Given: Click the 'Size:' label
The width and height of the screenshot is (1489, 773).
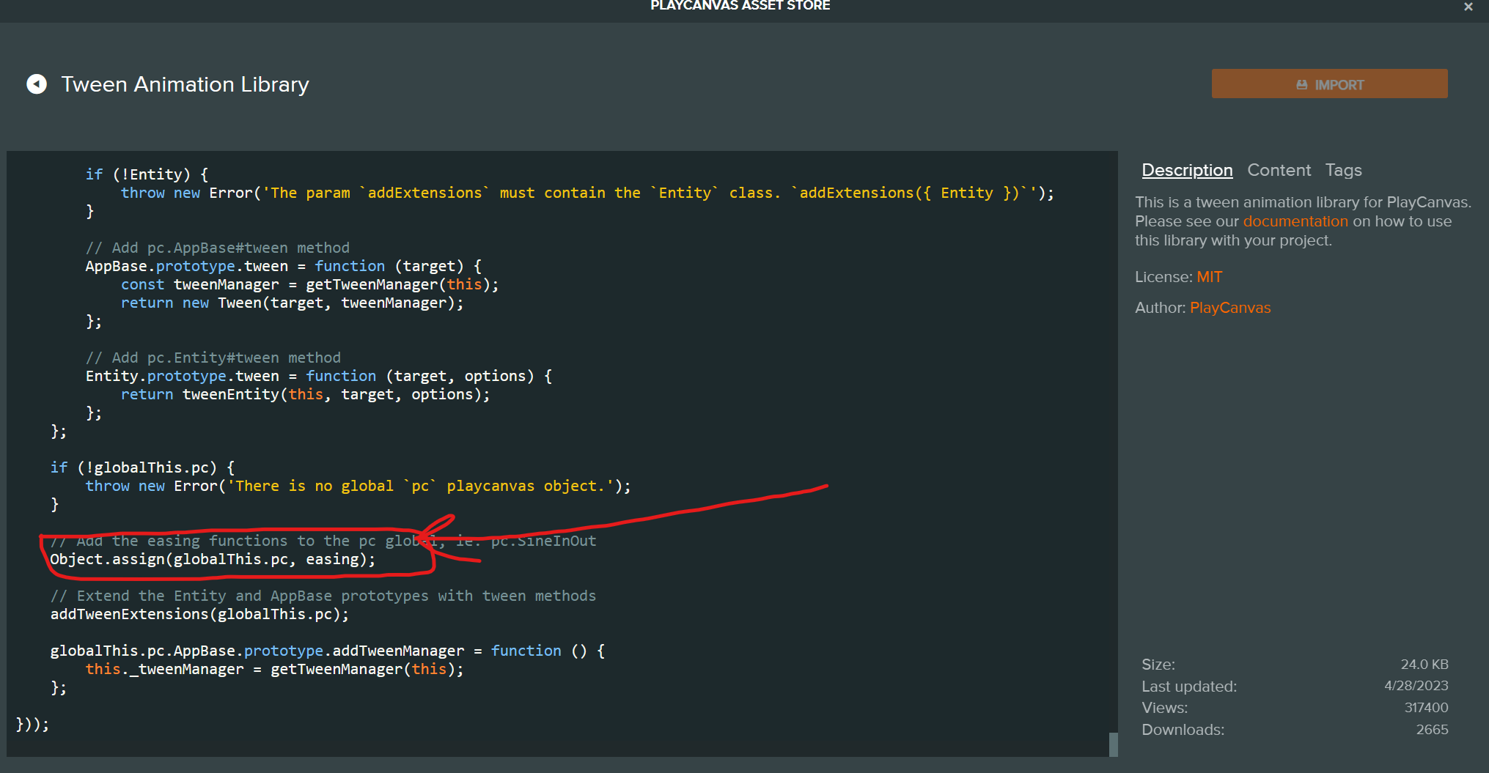Looking at the screenshot, I should 1158,665.
